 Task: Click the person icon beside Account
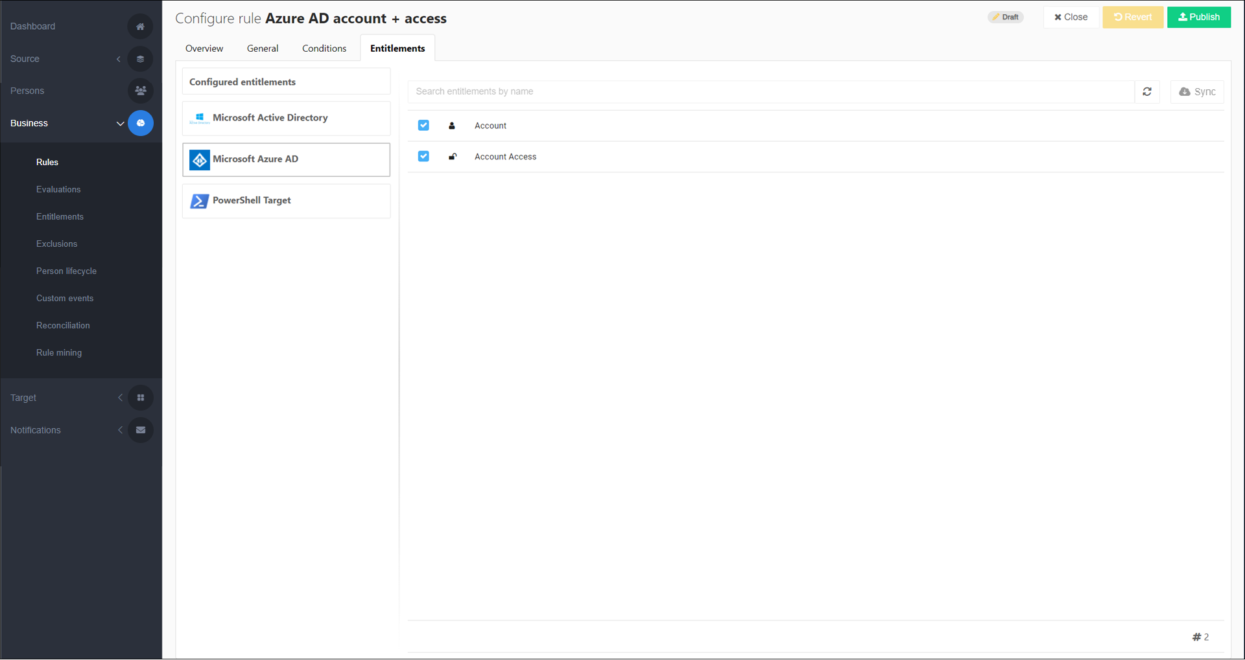click(452, 126)
